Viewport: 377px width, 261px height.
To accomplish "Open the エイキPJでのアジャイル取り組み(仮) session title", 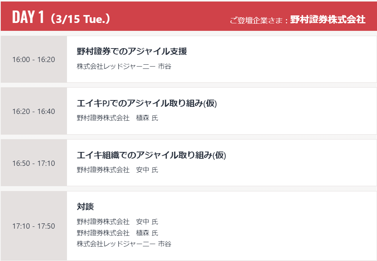I will (147, 103).
